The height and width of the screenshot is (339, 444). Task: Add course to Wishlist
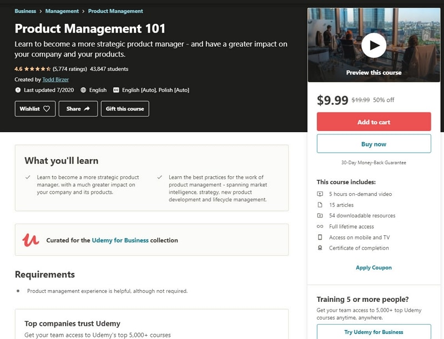[35, 109]
